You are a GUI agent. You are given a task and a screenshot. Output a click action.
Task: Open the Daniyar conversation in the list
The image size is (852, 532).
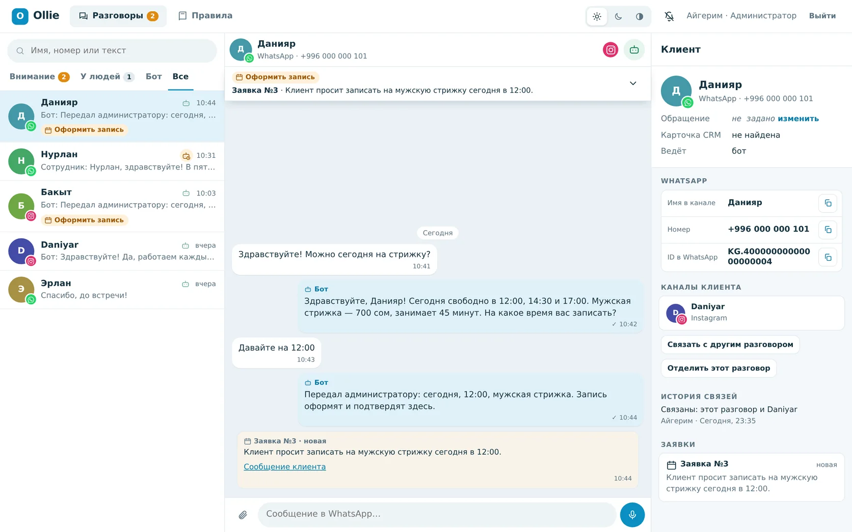(112, 251)
